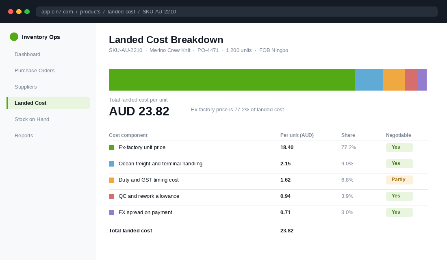This screenshot has height=260, width=447.
Task: Click the Yes badge for Ex-factory unit price
Action: pyautogui.click(x=399, y=147)
